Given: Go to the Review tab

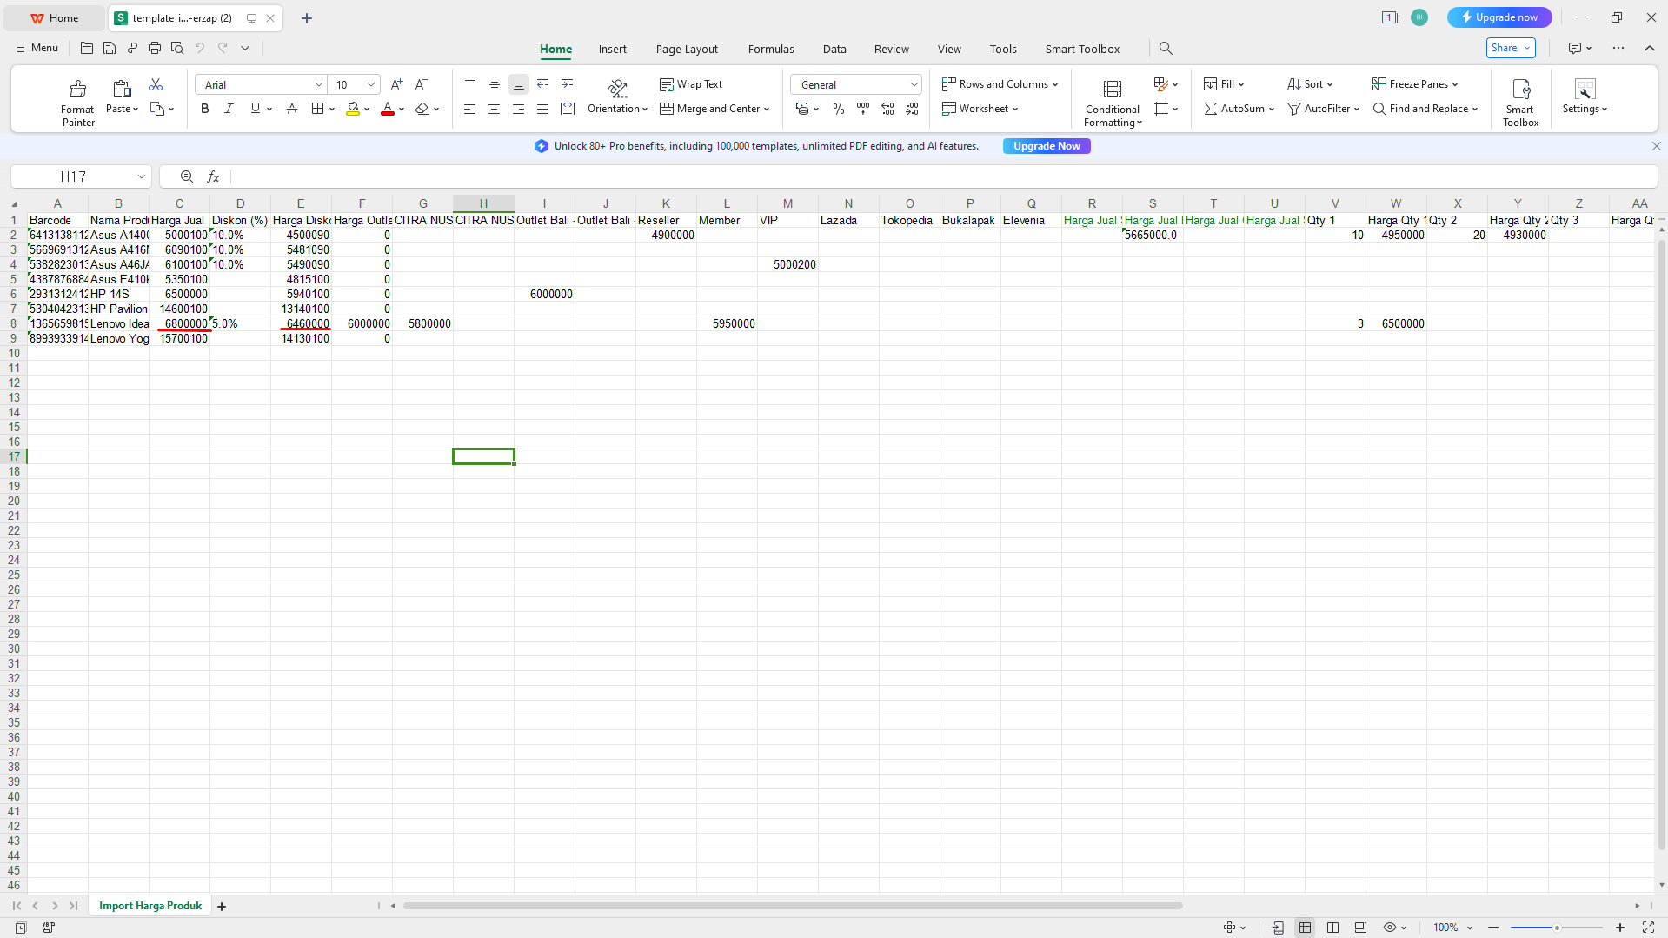Looking at the screenshot, I should tap(892, 49).
